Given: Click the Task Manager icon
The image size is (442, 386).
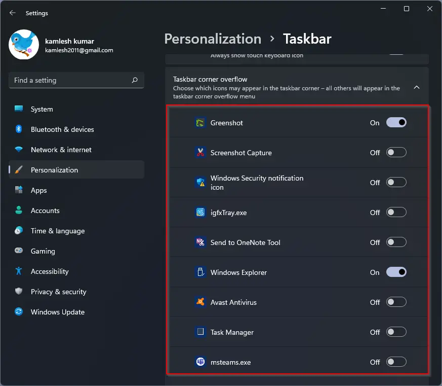Looking at the screenshot, I should click(200, 332).
